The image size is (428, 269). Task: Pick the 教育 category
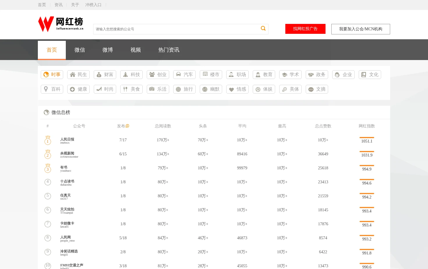pyautogui.click(x=264, y=75)
